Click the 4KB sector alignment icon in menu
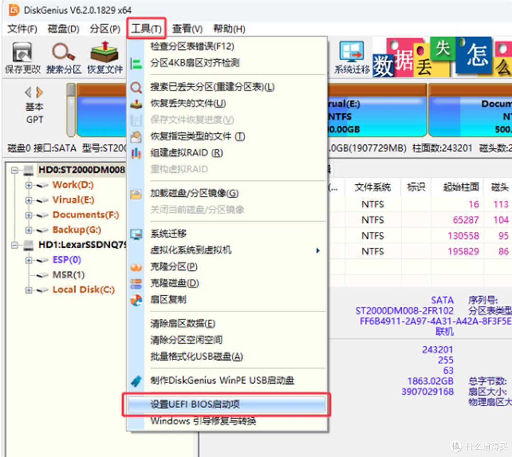The image size is (512, 457). [136, 64]
